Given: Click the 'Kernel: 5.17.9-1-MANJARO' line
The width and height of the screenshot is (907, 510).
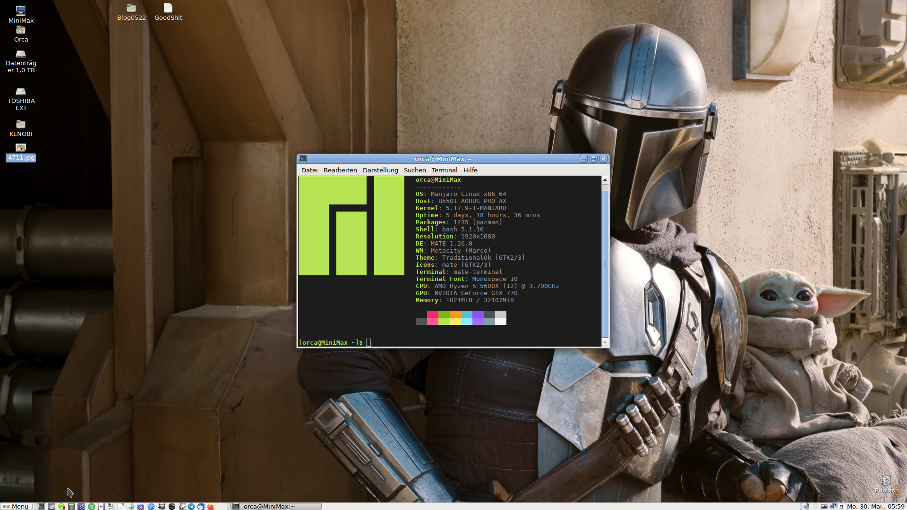Looking at the screenshot, I should click(461, 208).
